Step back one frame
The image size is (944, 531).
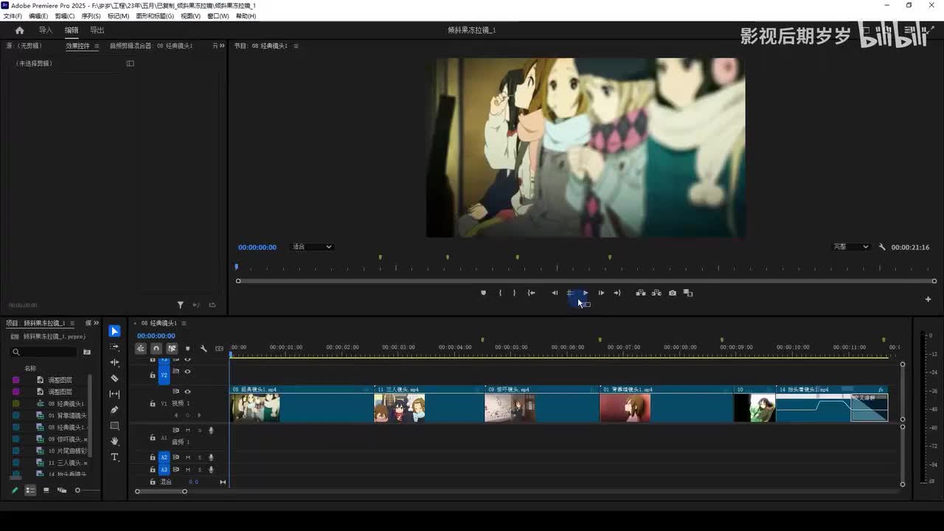point(555,293)
